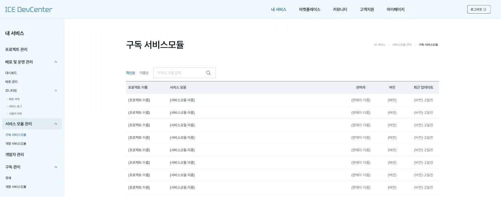Go to the 결제 page

[x=8, y=178]
